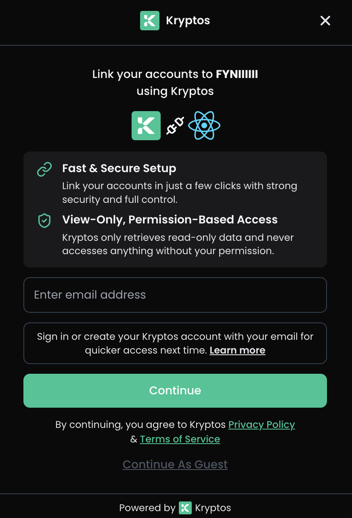Image resolution: width=352 pixels, height=518 pixels.
Task: Click the plug connector icon between the logos
Action: pyautogui.click(x=175, y=126)
